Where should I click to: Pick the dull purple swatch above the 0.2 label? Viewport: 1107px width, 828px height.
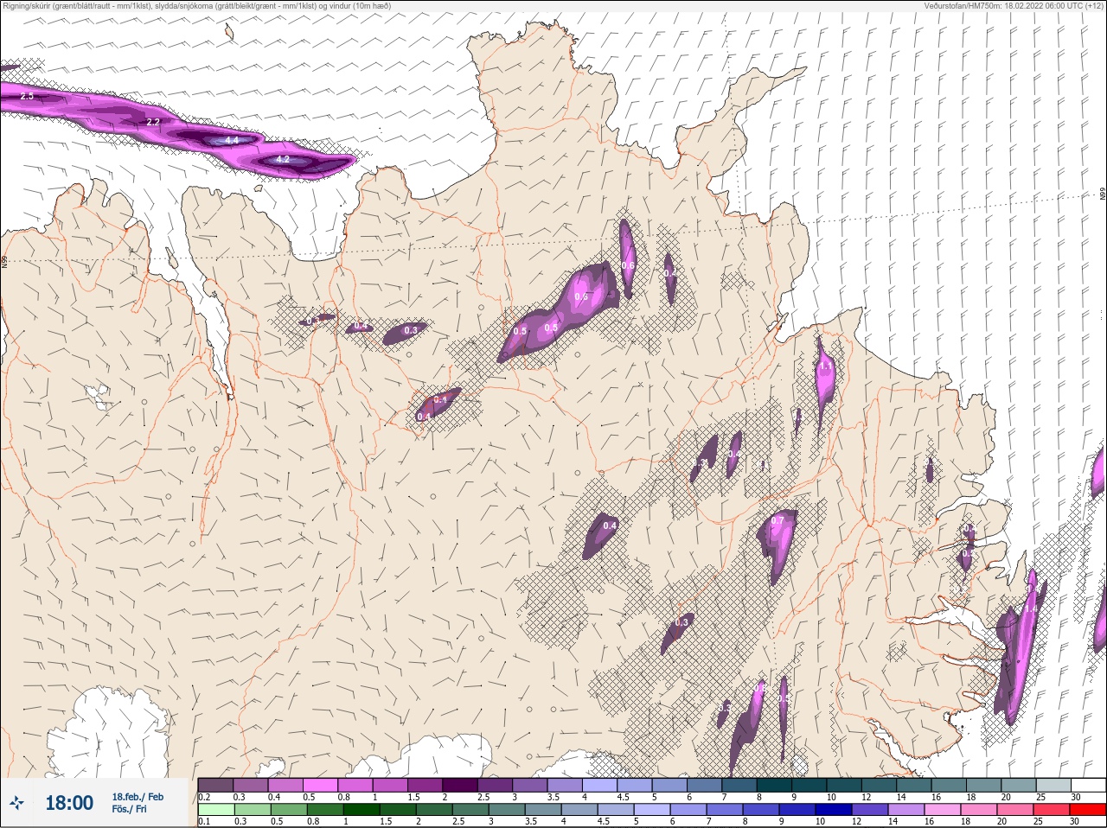tap(215, 785)
